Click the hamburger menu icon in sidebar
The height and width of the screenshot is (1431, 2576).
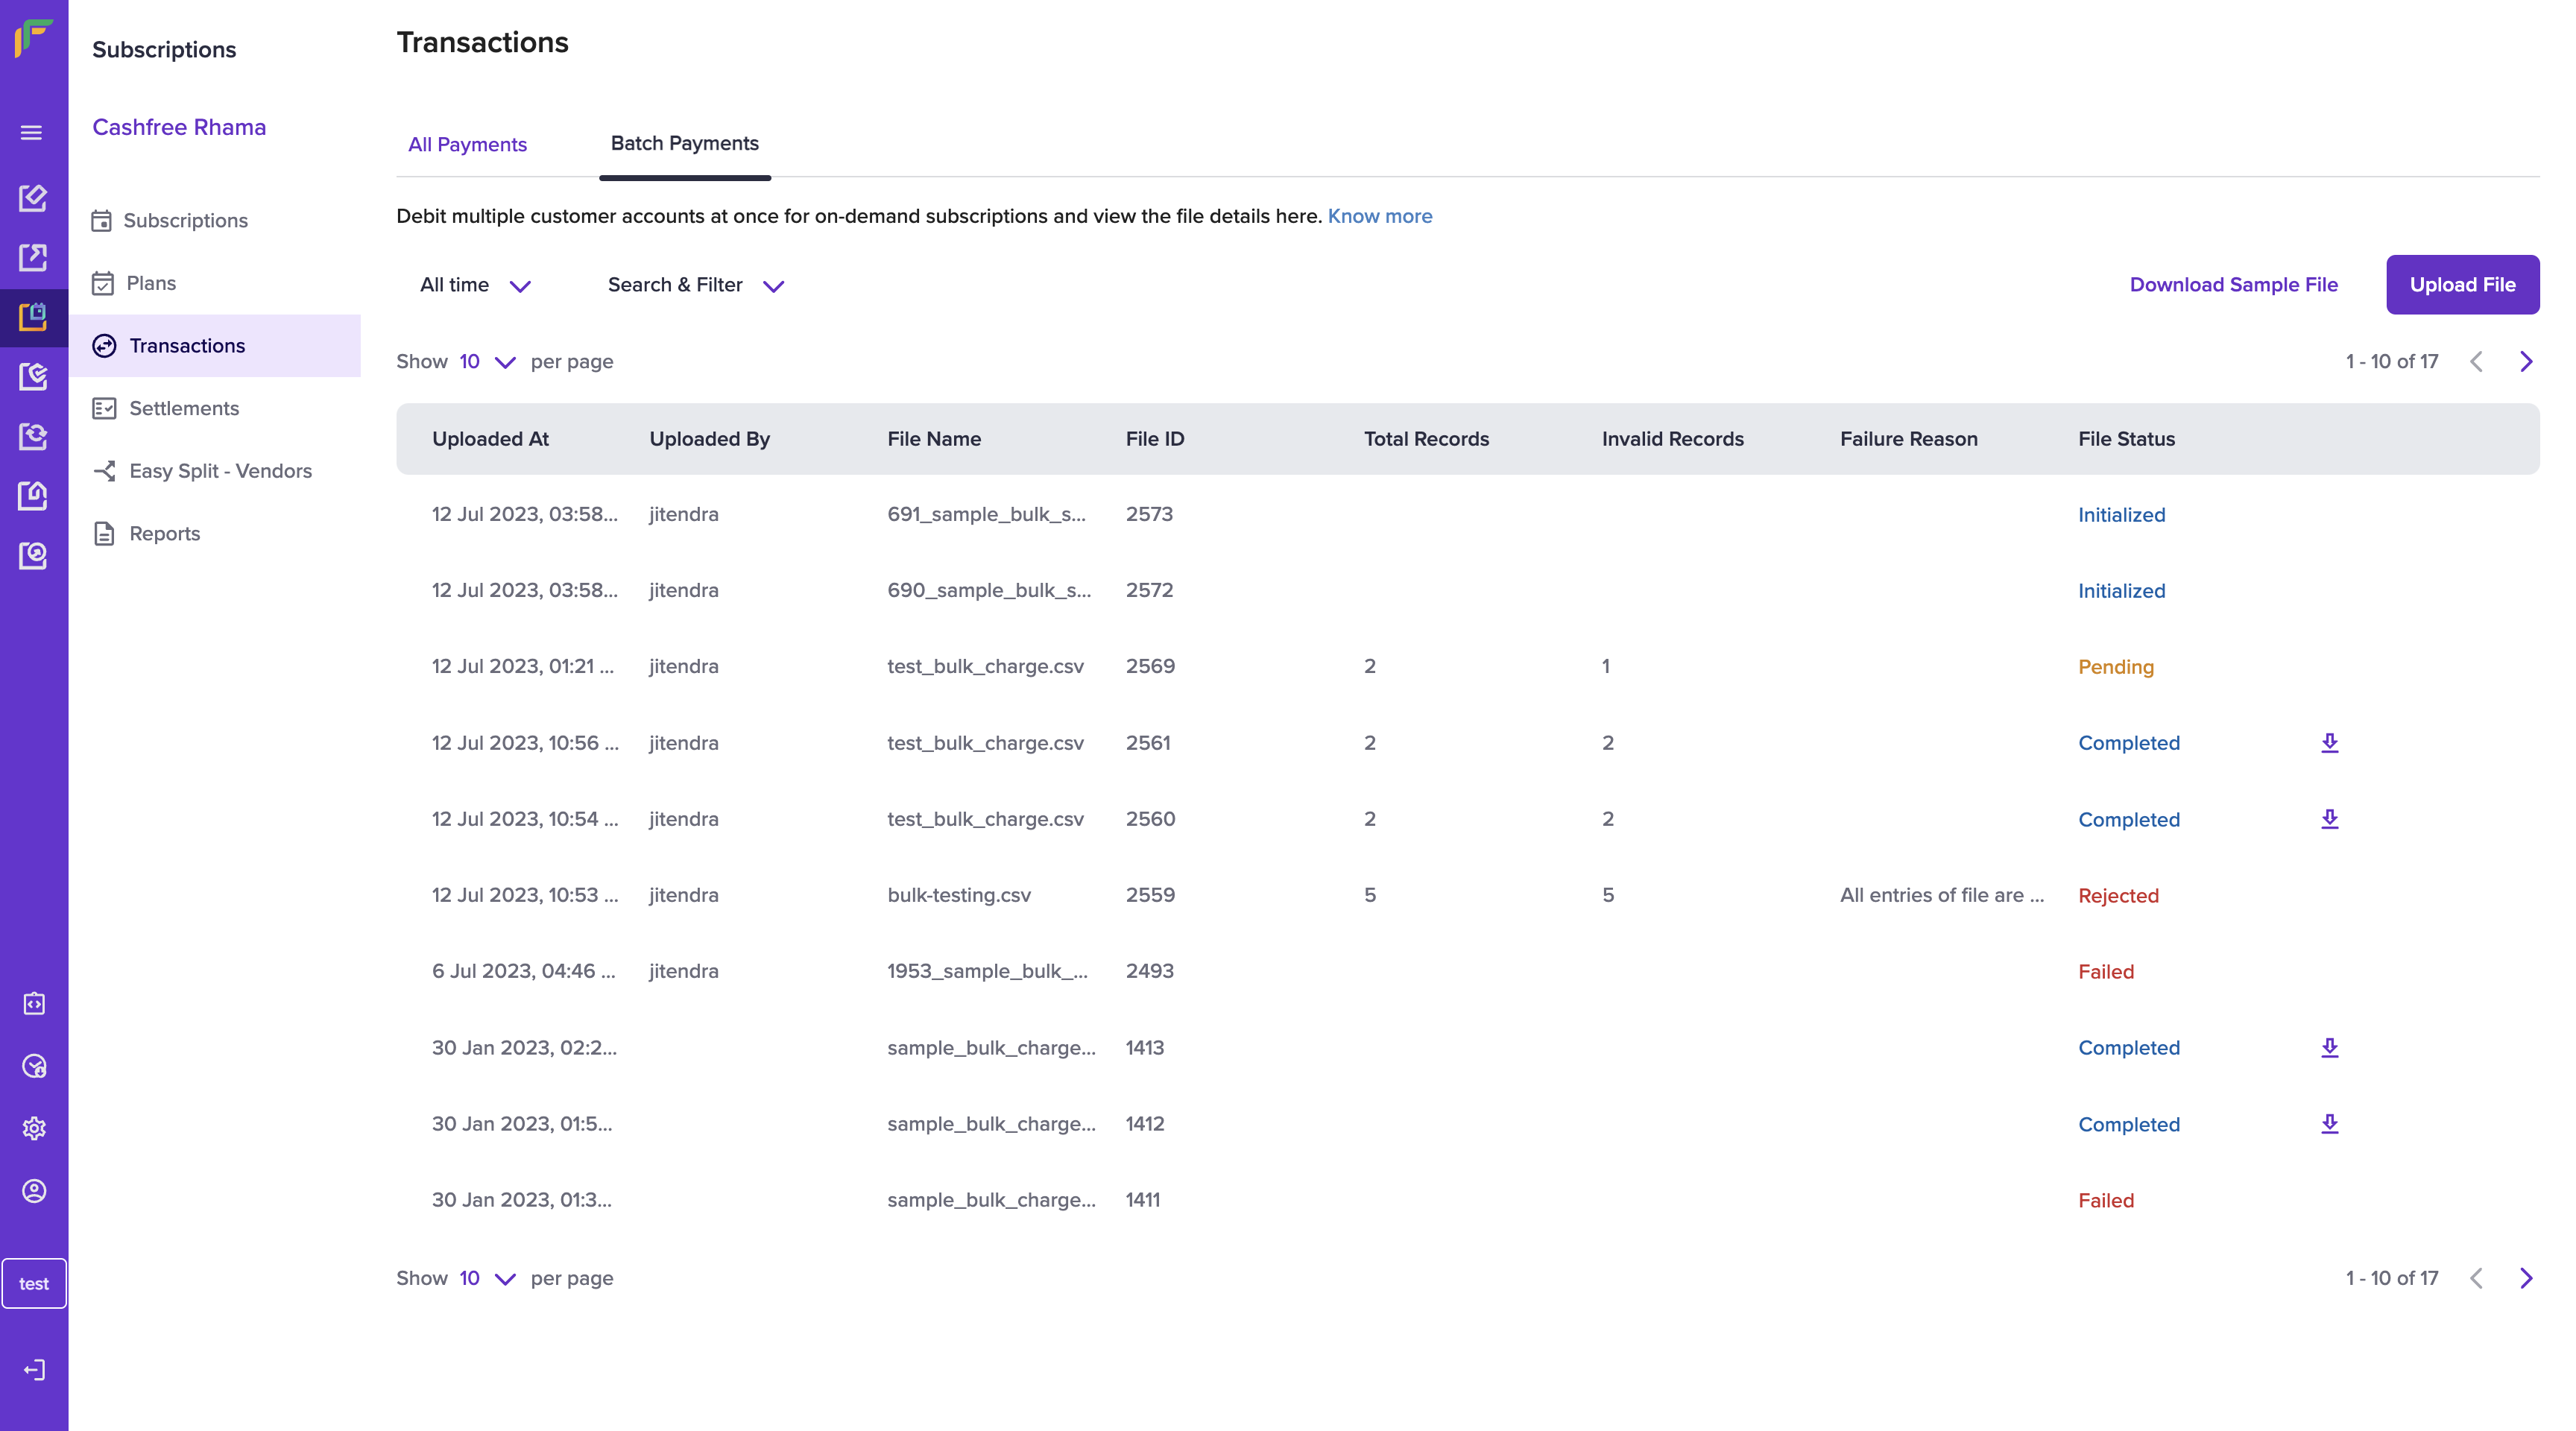pyautogui.click(x=32, y=133)
